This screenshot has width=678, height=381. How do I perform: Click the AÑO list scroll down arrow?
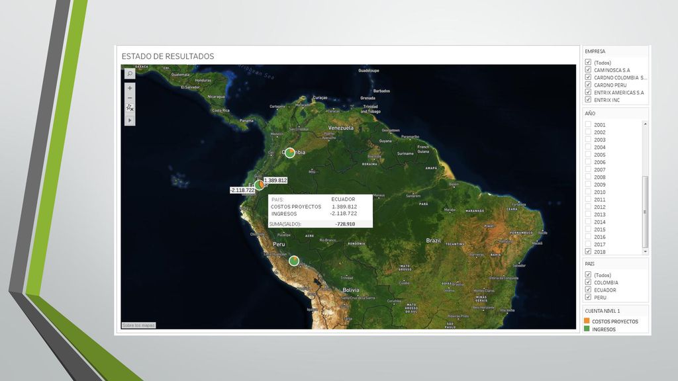pos(645,251)
